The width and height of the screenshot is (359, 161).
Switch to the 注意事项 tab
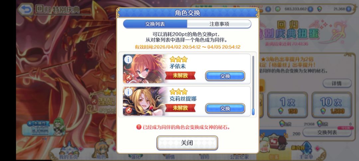(x=219, y=24)
